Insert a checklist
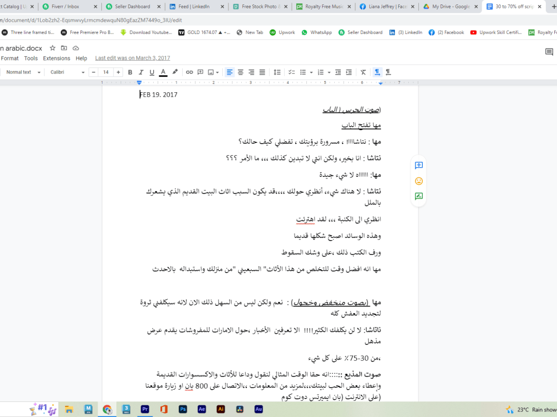 (x=292, y=72)
